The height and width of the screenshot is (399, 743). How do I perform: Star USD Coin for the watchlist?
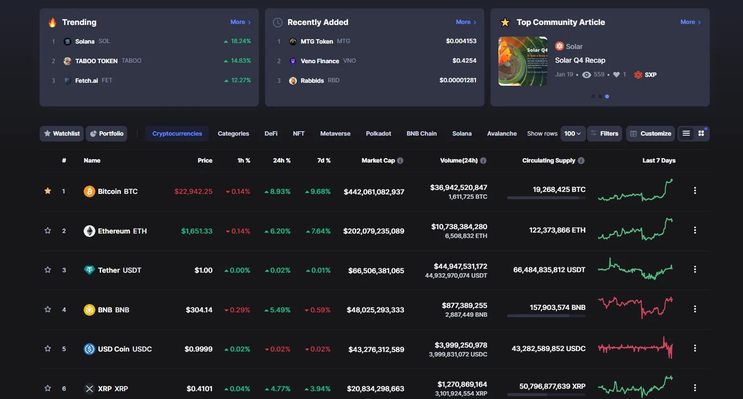pyautogui.click(x=47, y=349)
